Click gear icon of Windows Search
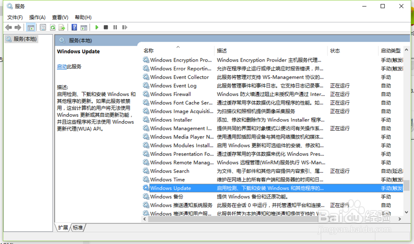The width and height of the screenshot is (414, 244). [x=146, y=171]
